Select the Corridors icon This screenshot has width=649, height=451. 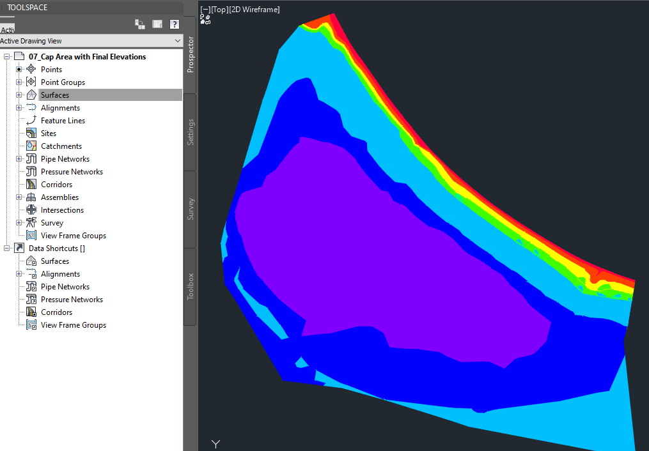(x=31, y=184)
